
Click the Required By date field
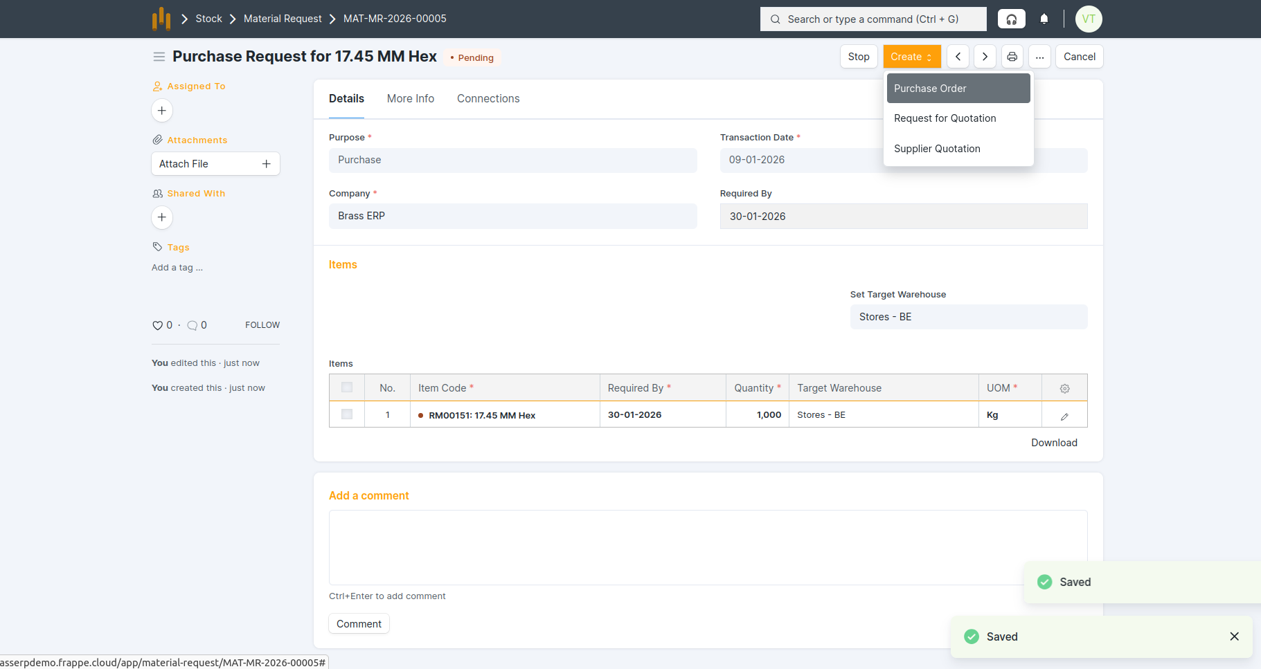tap(903, 217)
